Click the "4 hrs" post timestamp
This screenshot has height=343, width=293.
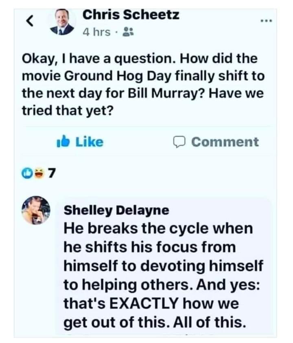pyautogui.click(x=96, y=32)
